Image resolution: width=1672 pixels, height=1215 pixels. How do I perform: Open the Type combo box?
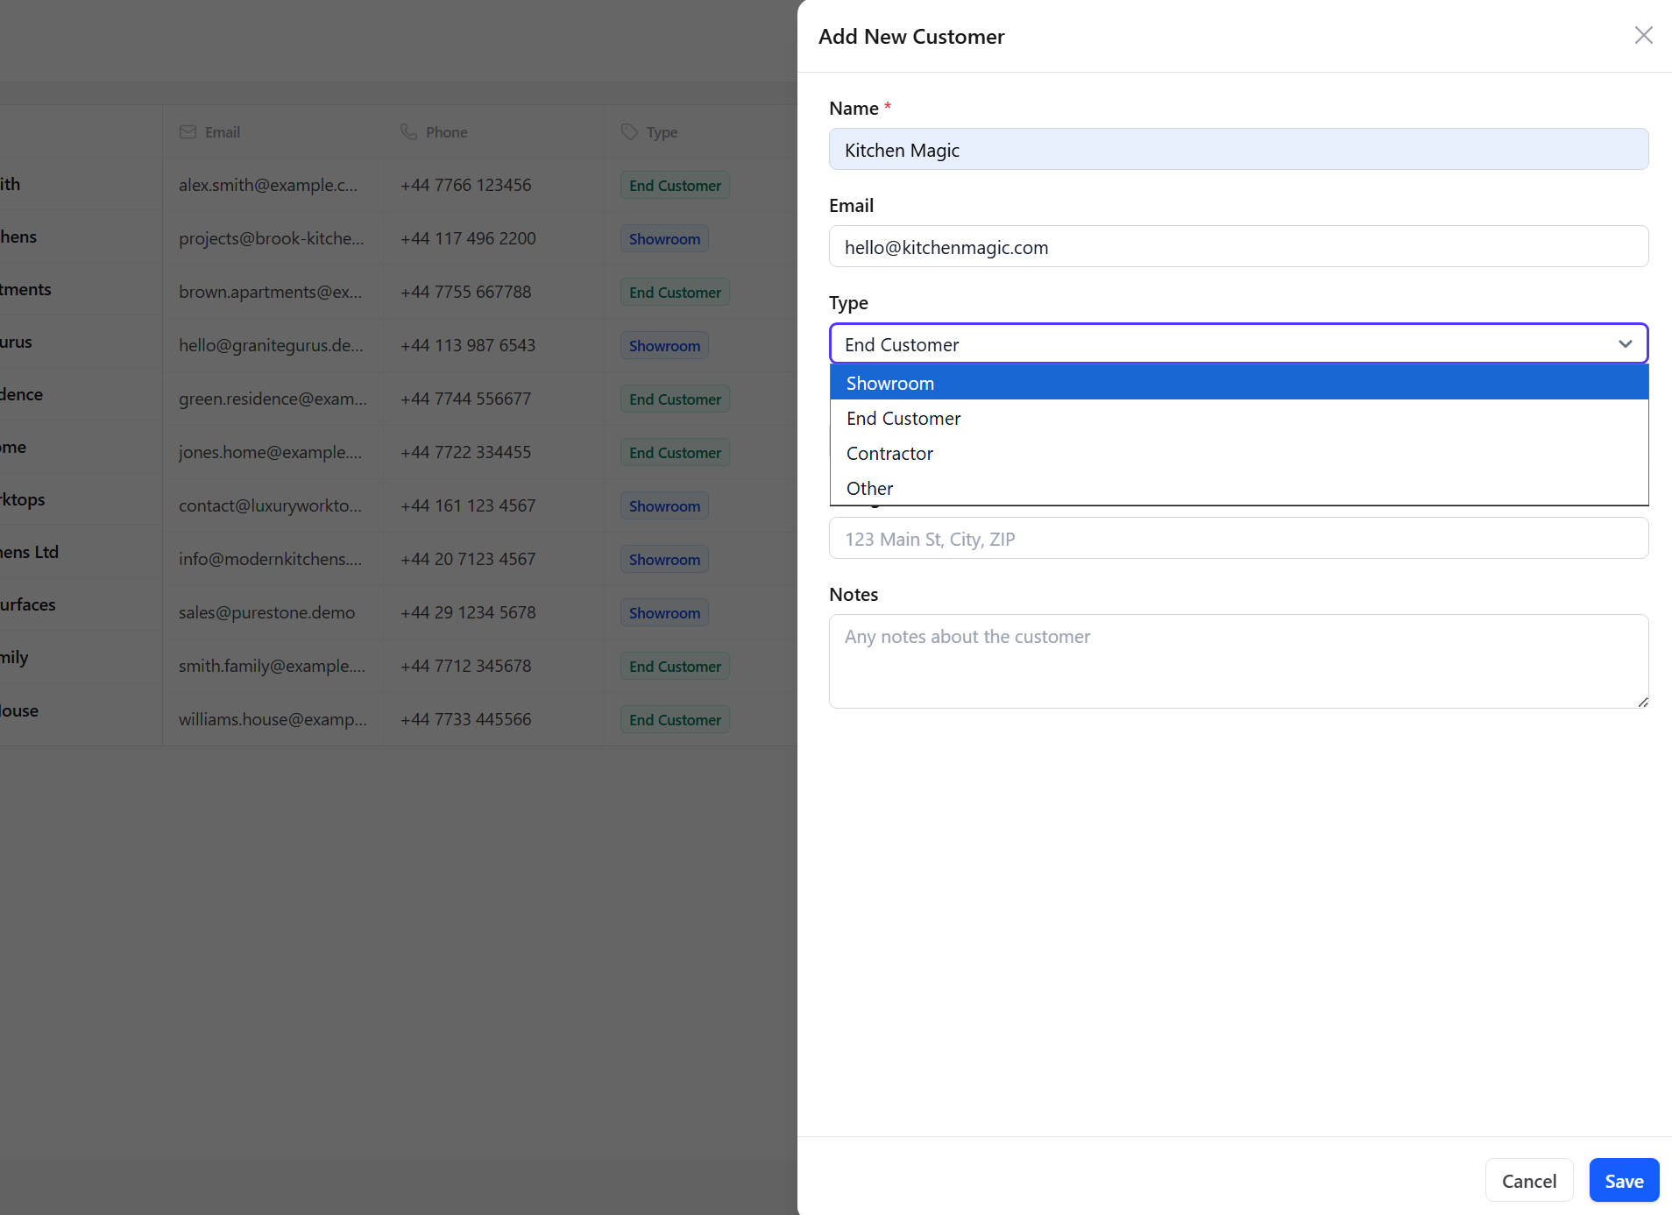(1239, 344)
